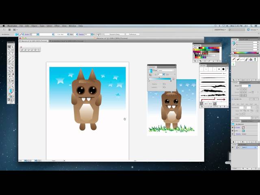Click the Opacity input field
The height and width of the screenshot is (195, 260).
click(x=87, y=34)
